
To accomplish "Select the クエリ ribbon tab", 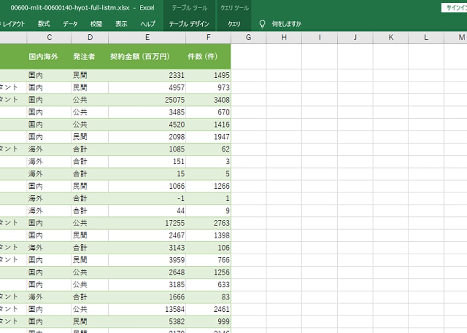I will coord(234,24).
